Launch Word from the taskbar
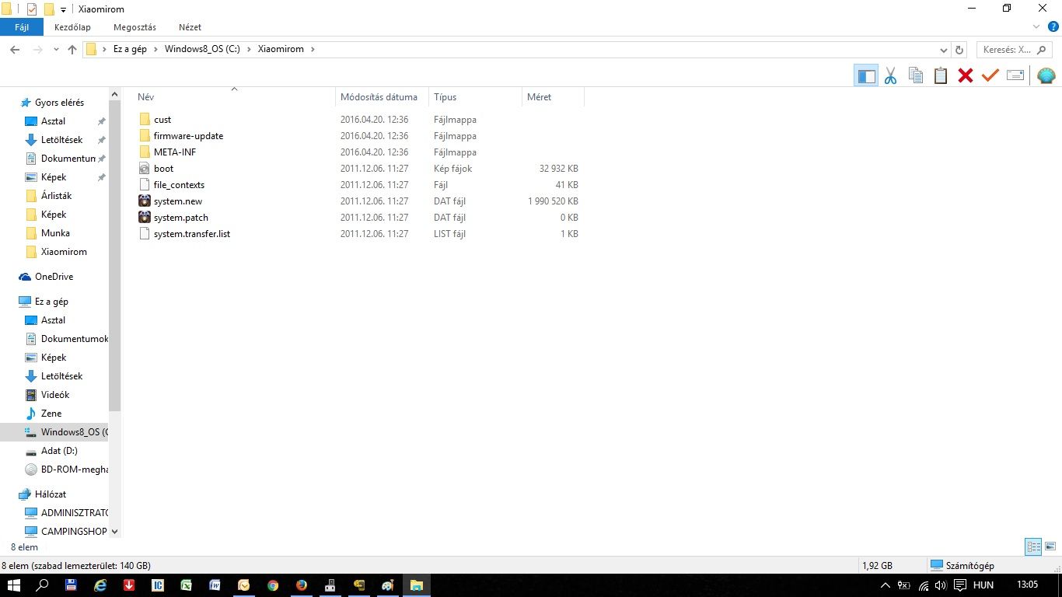The image size is (1062, 597). coord(215,585)
